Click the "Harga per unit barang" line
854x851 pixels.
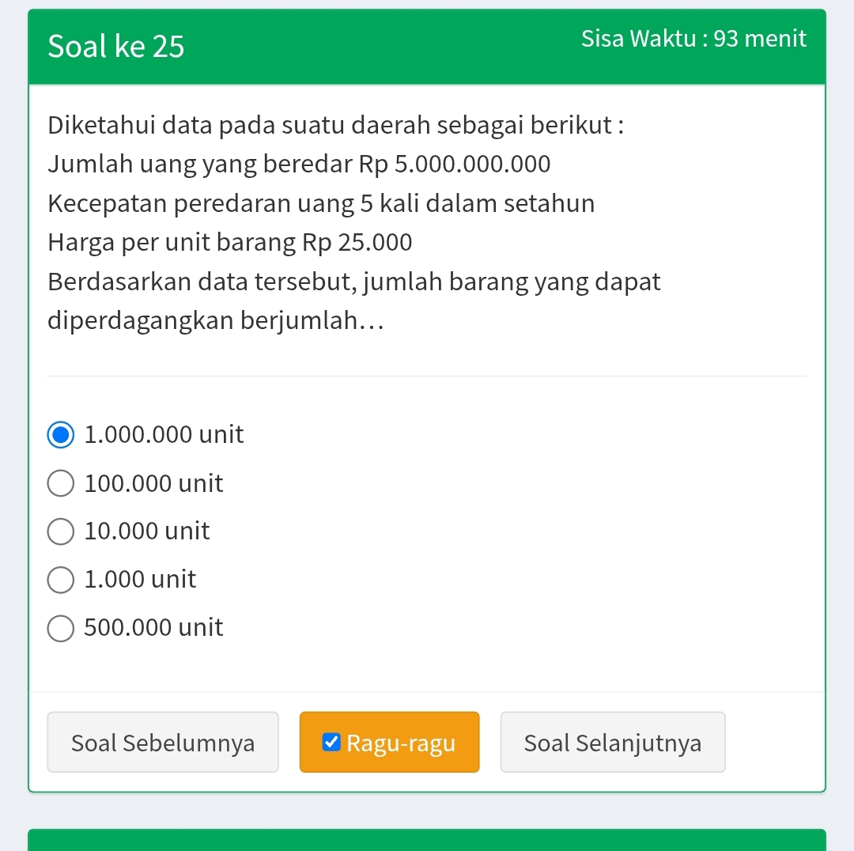pyautogui.click(x=230, y=242)
